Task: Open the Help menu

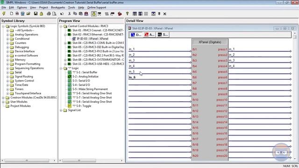Action: (x=81, y=7)
